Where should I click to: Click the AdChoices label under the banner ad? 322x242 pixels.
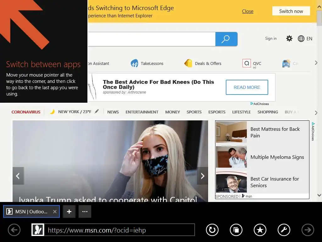(x=259, y=104)
